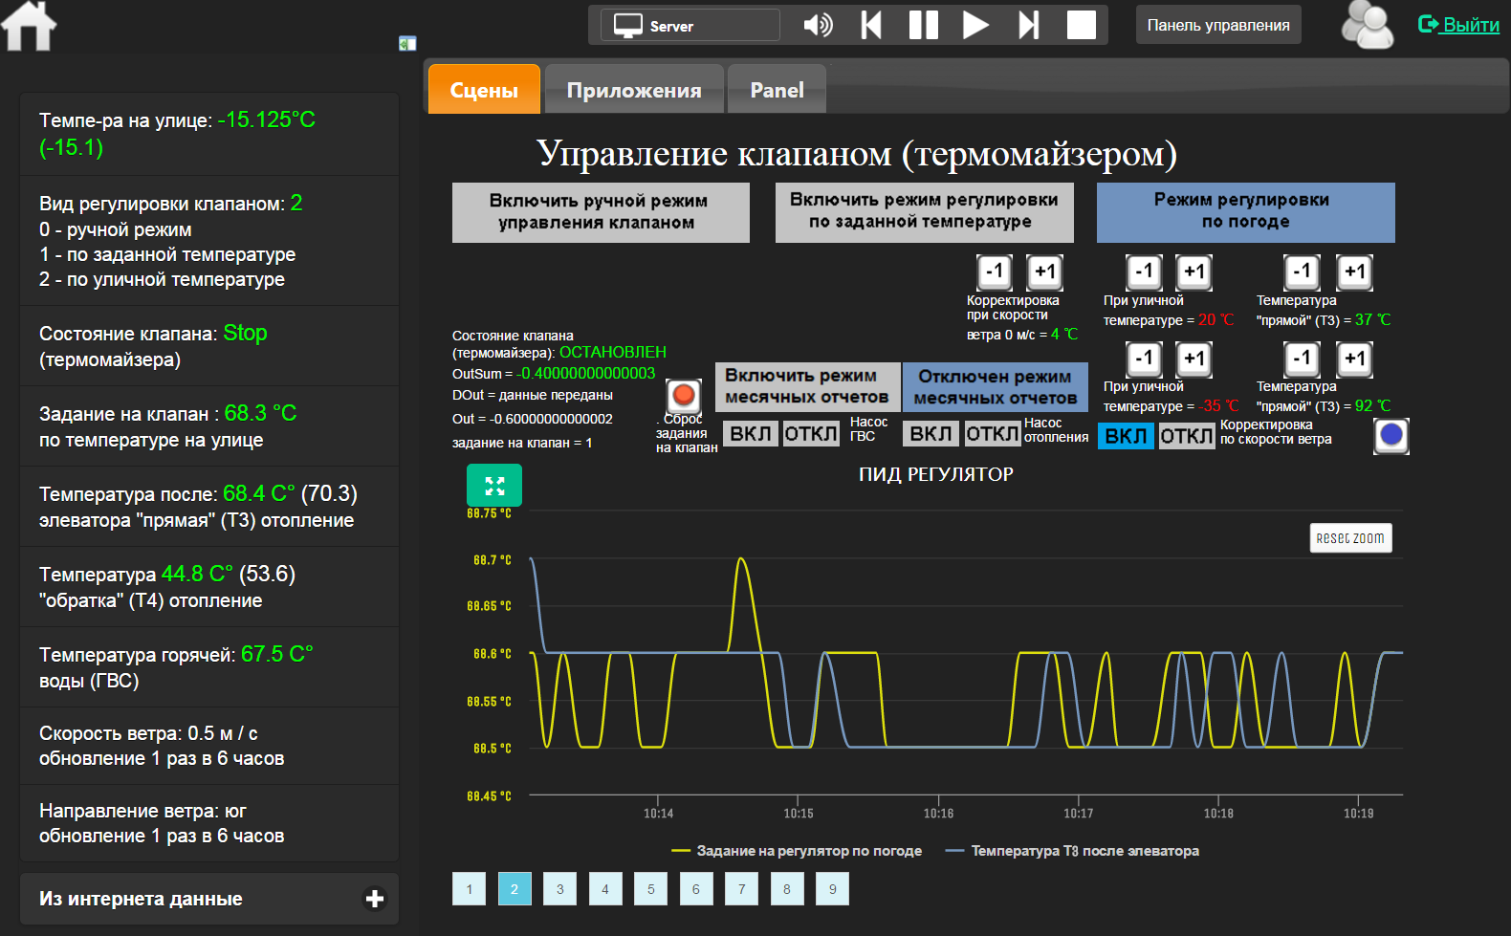Start scene playback with play button
This screenshot has width=1511, height=936.
975,25
